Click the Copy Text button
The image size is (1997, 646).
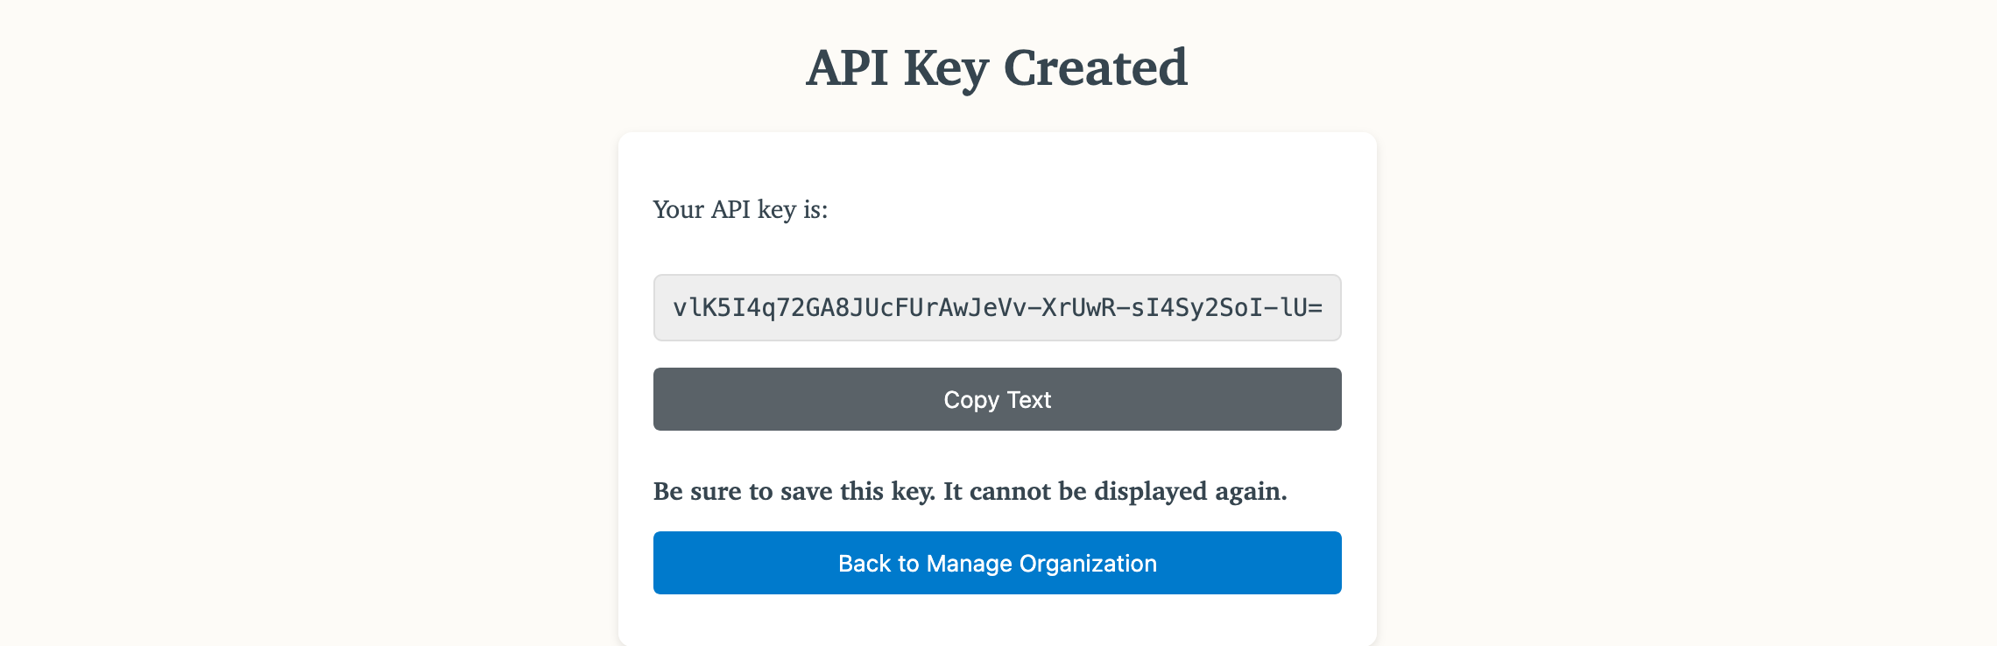point(997,399)
